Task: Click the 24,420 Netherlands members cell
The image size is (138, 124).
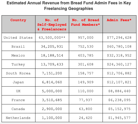Action: click(x=86, y=118)
